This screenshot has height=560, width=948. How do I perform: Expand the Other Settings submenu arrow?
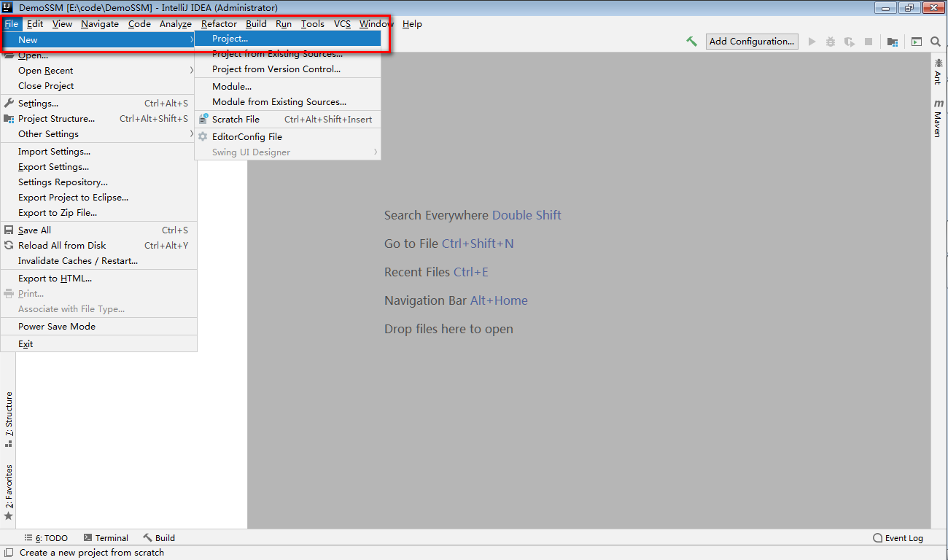(192, 134)
